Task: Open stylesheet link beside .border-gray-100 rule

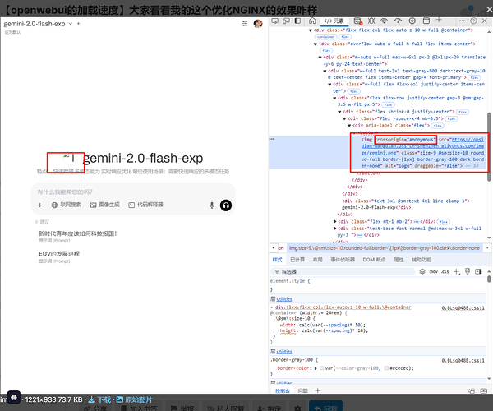Action: pyautogui.click(x=463, y=360)
